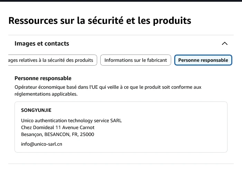Click the dark bar at the top
Screen dimensions: 242x175
pos(121,1)
